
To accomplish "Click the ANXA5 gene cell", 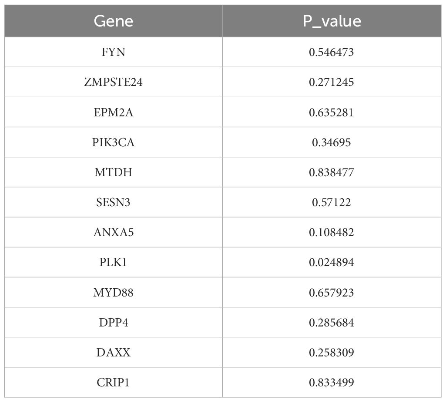I will [x=113, y=232].
